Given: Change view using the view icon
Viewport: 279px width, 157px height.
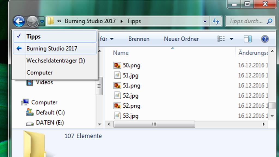Looking at the screenshot, I should click(221, 39).
